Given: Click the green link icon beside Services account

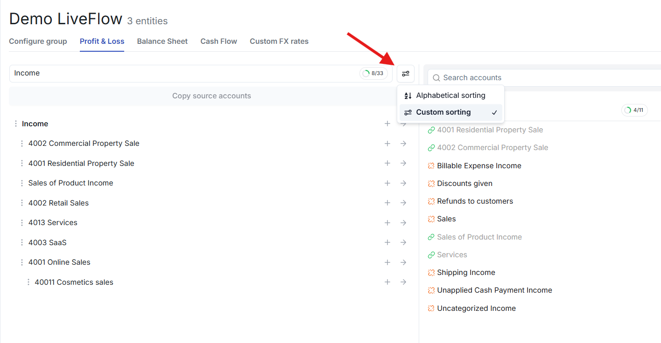Looking at the screenshot, I should click(x=431, y=255).
